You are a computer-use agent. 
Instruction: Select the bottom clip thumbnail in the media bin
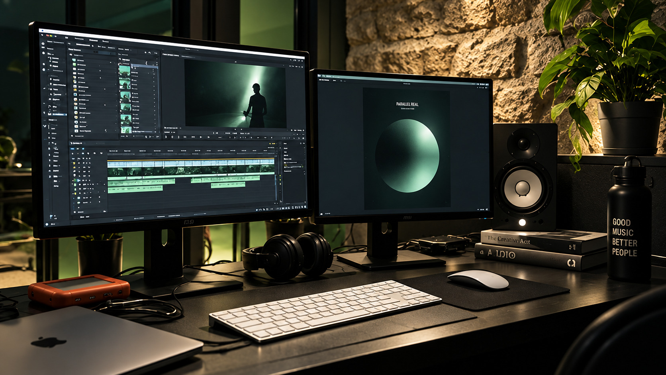pyautogui.click(x=126, y=130)
